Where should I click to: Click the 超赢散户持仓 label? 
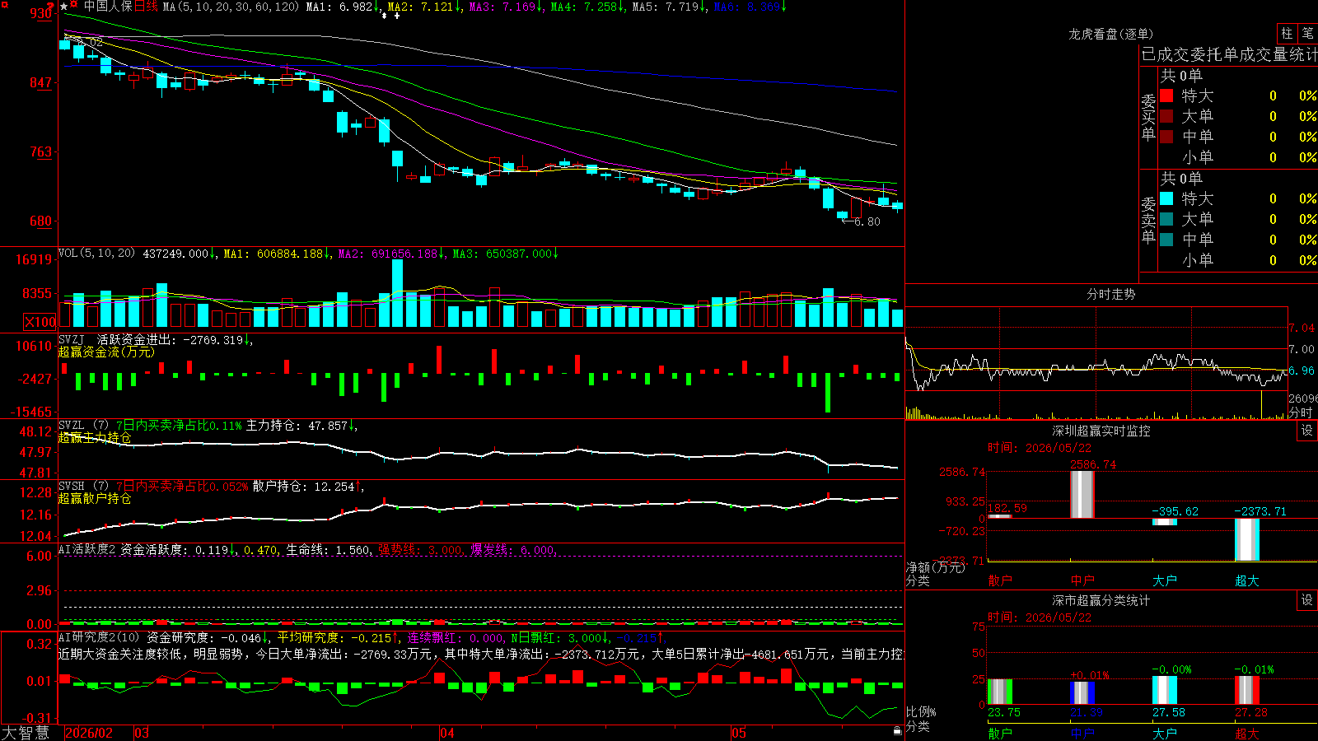point(95,499)
